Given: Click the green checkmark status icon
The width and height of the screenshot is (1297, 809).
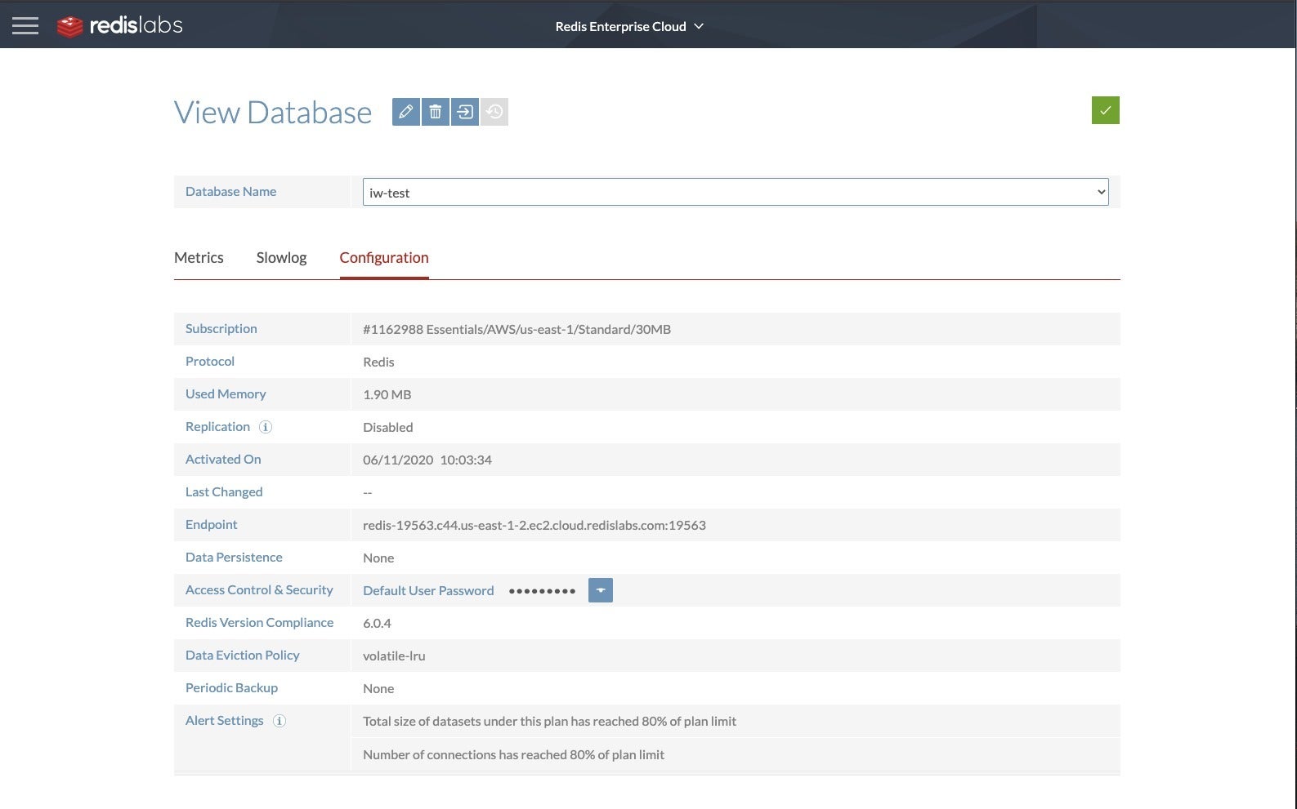Looking at the screenshot, I should point(1105,110).
